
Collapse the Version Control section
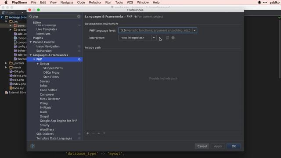(31, 42)
